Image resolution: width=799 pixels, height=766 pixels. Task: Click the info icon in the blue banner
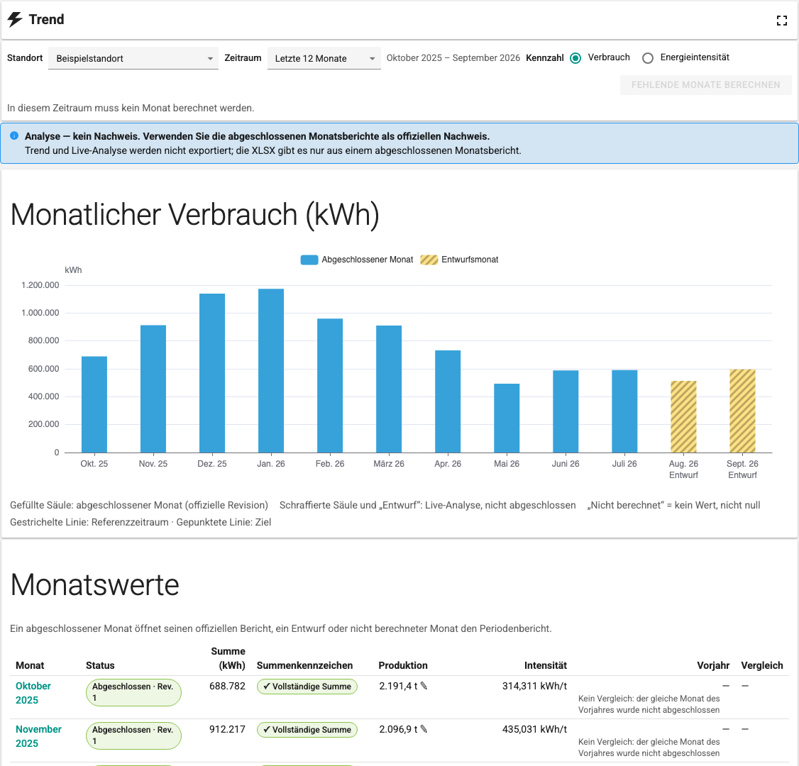pos(14,135)
